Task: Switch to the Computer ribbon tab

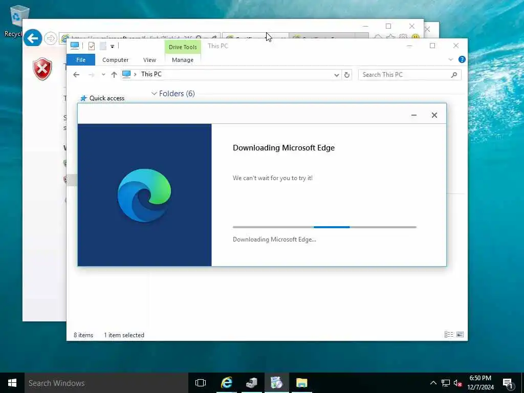Action: tap(115, 60)
